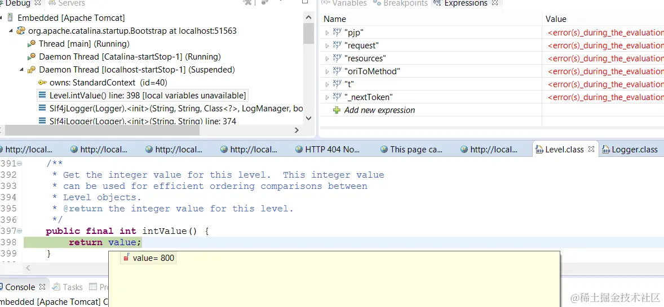Click the Catalina-startStop-1 thread icon
664x307 pixels.
click(32, 57)
